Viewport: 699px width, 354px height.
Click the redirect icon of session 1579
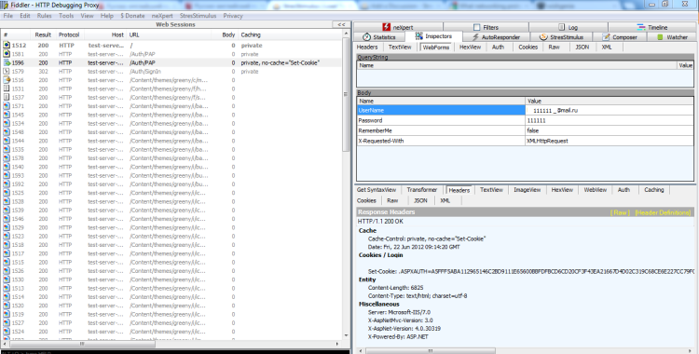pos(7,72)
